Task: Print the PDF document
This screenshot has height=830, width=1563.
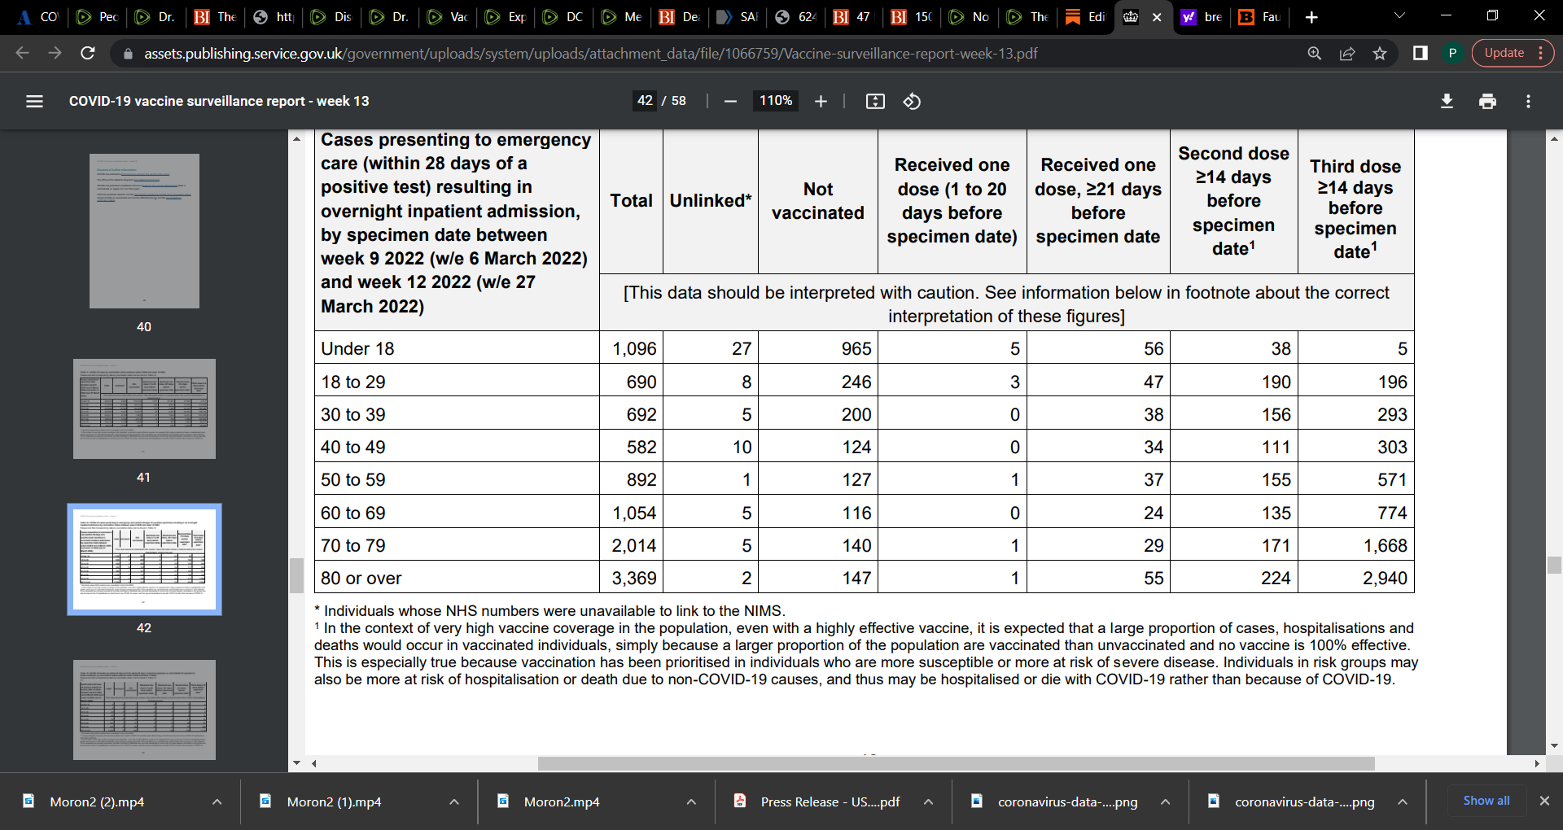Action: (1487, 101)
